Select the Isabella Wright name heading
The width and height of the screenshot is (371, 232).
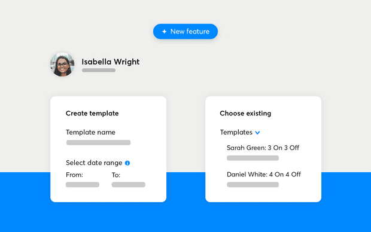111,62
